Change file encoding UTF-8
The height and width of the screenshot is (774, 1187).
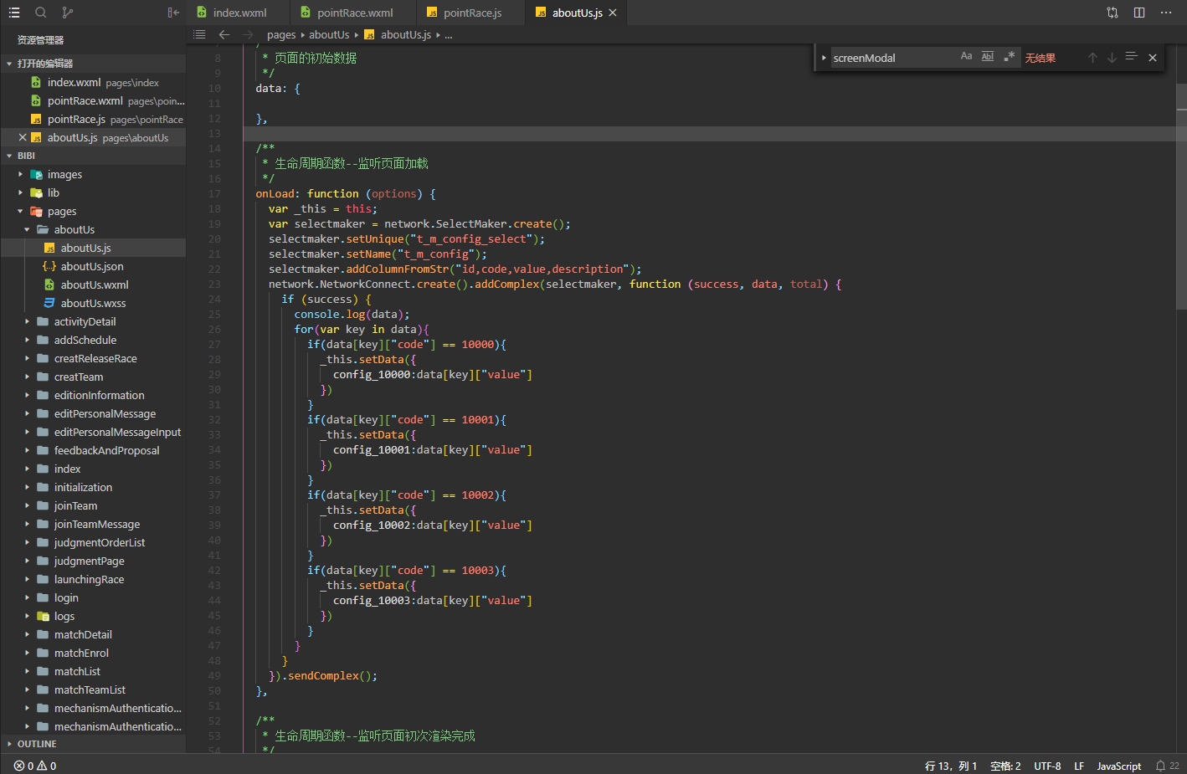coord(1047,766)
